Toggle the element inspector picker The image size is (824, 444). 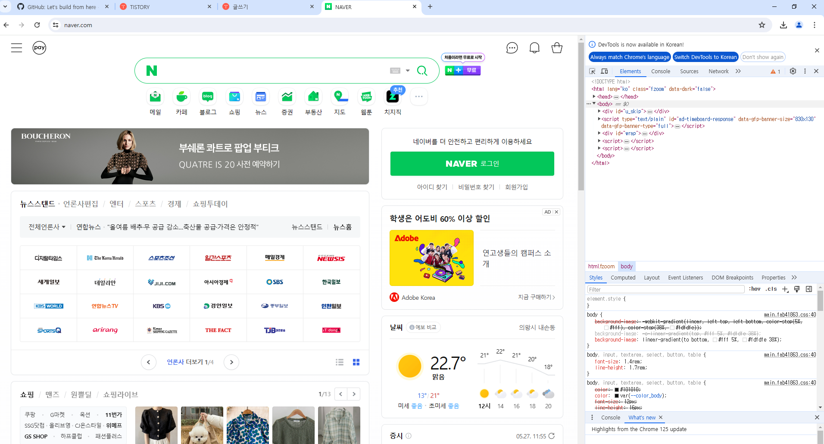coord(592,71)
